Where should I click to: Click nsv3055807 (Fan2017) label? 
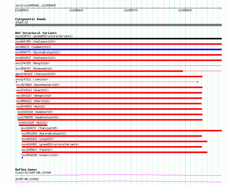[37, 150]
